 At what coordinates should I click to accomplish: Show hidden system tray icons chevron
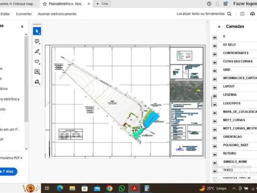[234, 188]
